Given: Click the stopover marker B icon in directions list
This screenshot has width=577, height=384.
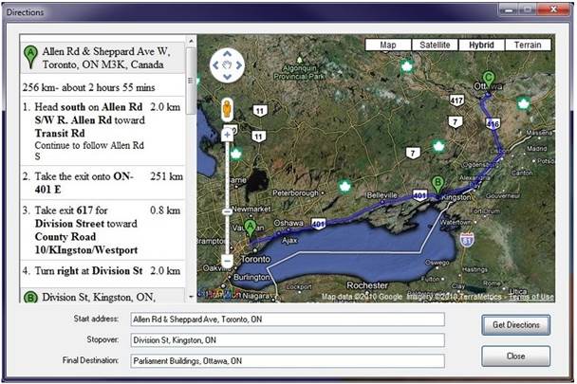Looking at the screenshot, I should point(31,297).
